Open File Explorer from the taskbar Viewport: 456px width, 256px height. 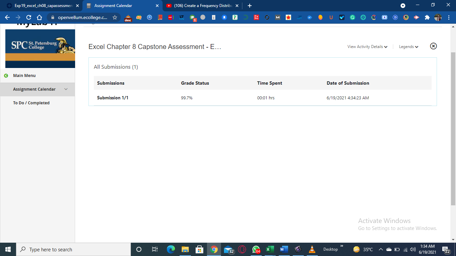[x=185, y=249]
